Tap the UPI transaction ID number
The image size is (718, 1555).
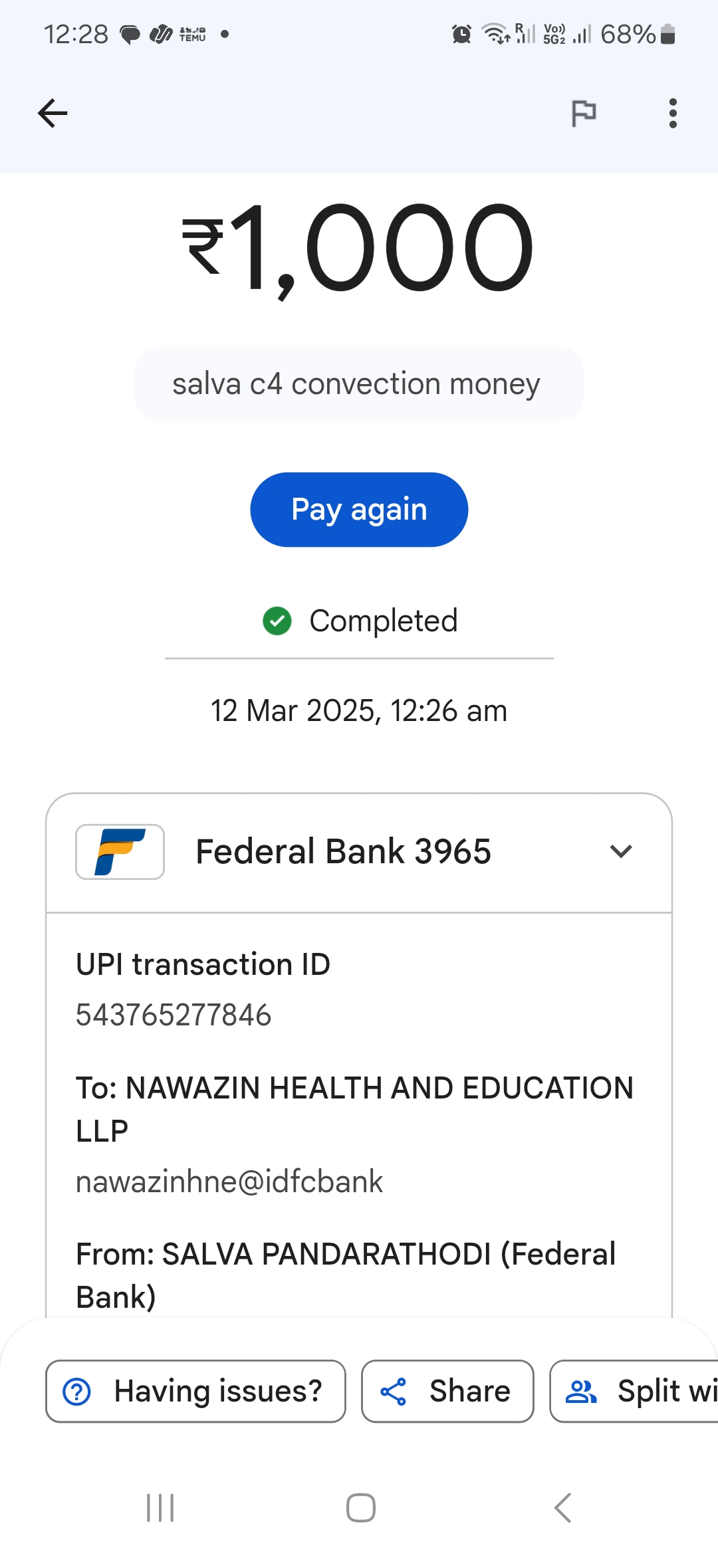pos(174,1015)
